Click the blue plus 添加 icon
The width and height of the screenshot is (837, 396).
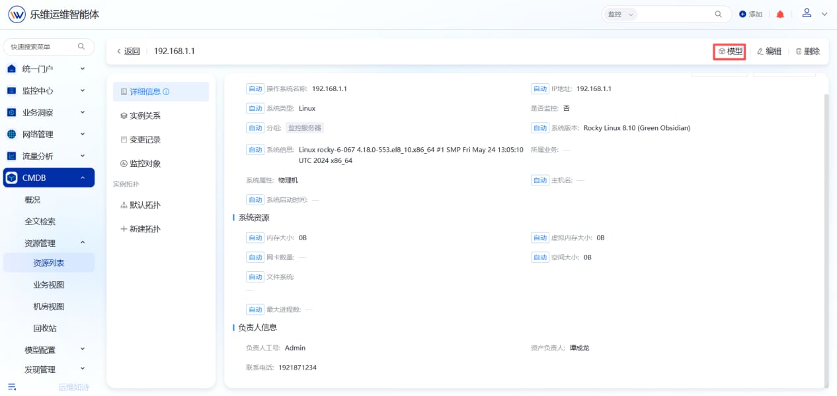742,14
